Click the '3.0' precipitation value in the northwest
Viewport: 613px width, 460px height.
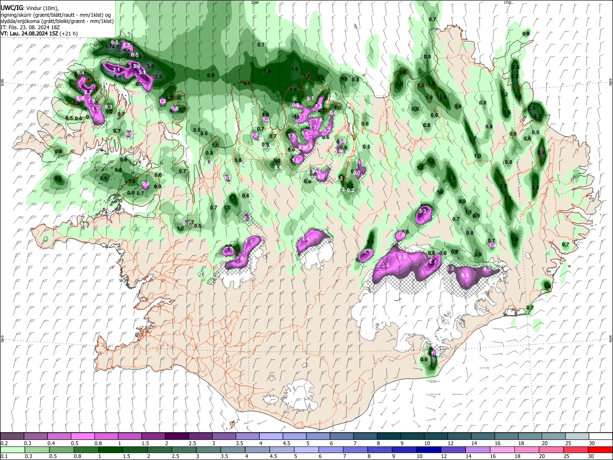click(150, 66)
